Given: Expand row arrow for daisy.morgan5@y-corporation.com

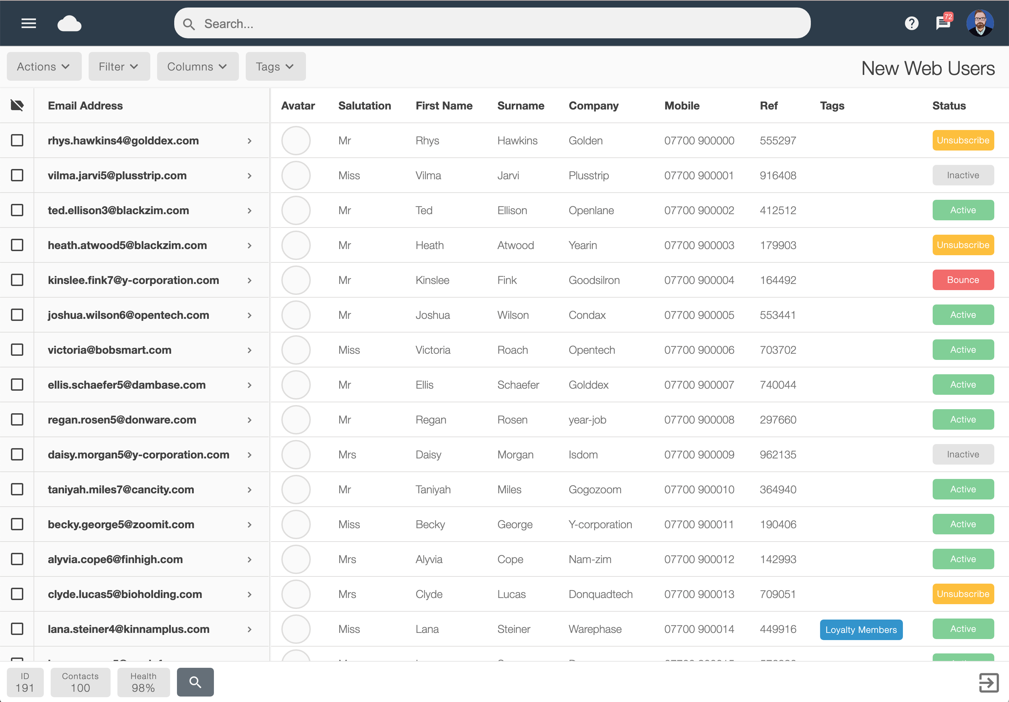Looking at the screenshot, I should (x=250, y=455).
